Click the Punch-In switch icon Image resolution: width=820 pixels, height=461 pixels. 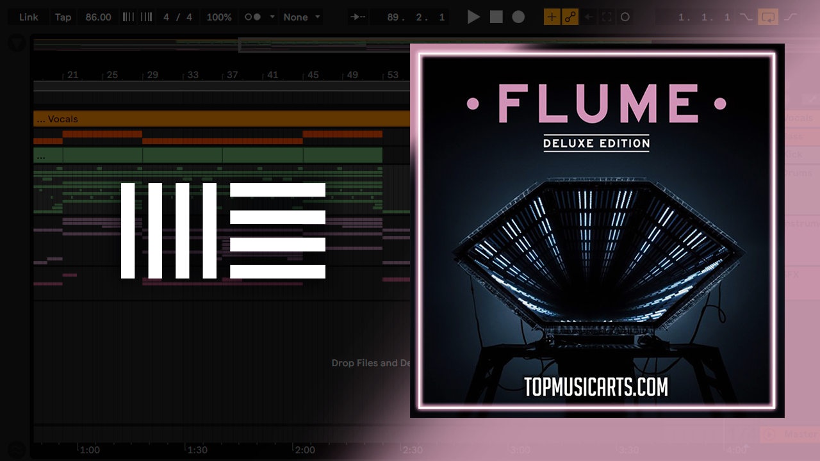pos(746,17)
